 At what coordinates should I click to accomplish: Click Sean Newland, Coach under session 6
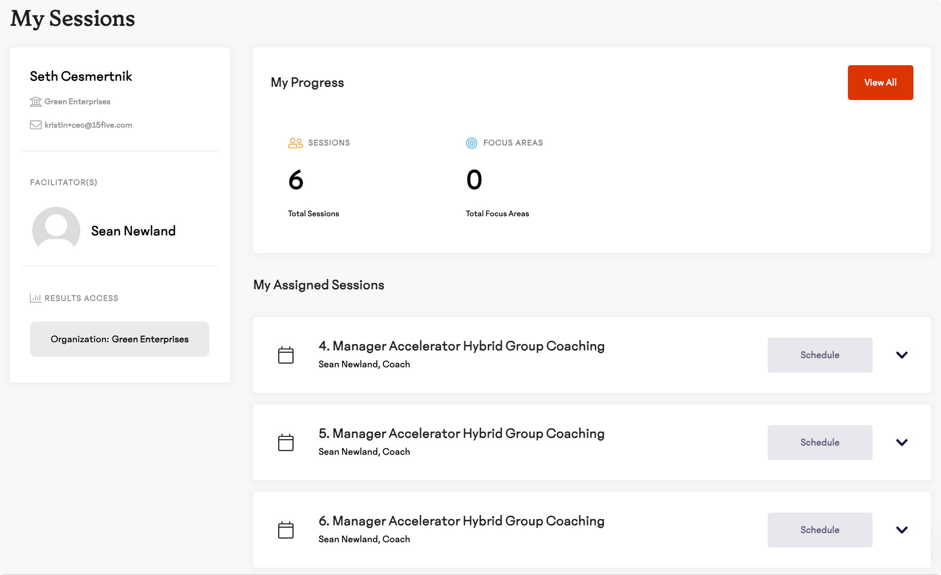tap(364, 539)
